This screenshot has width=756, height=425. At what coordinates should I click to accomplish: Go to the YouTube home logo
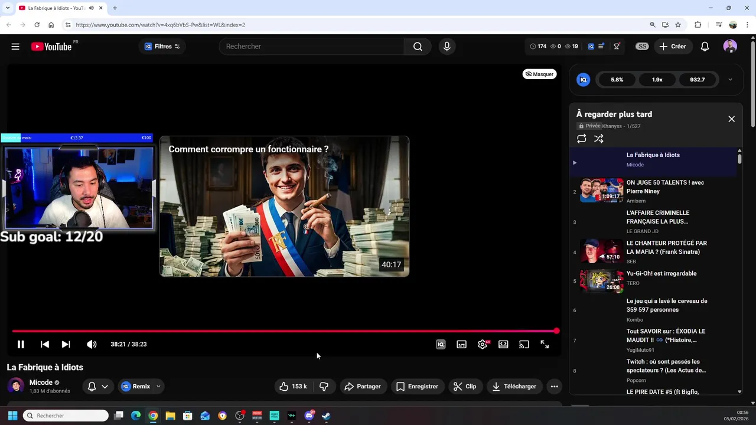pyautogui.click(x=51, y=47)
